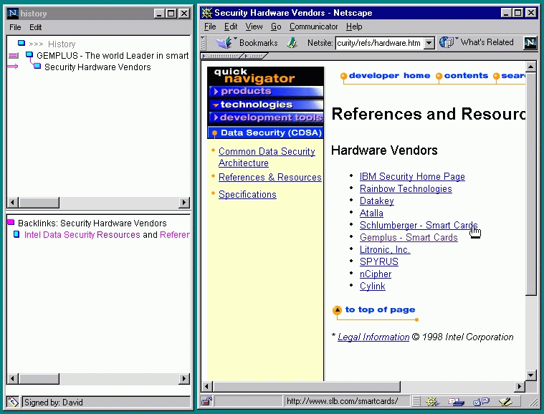Open the Cylink link

pyautogui.click(x=372, y=286)
